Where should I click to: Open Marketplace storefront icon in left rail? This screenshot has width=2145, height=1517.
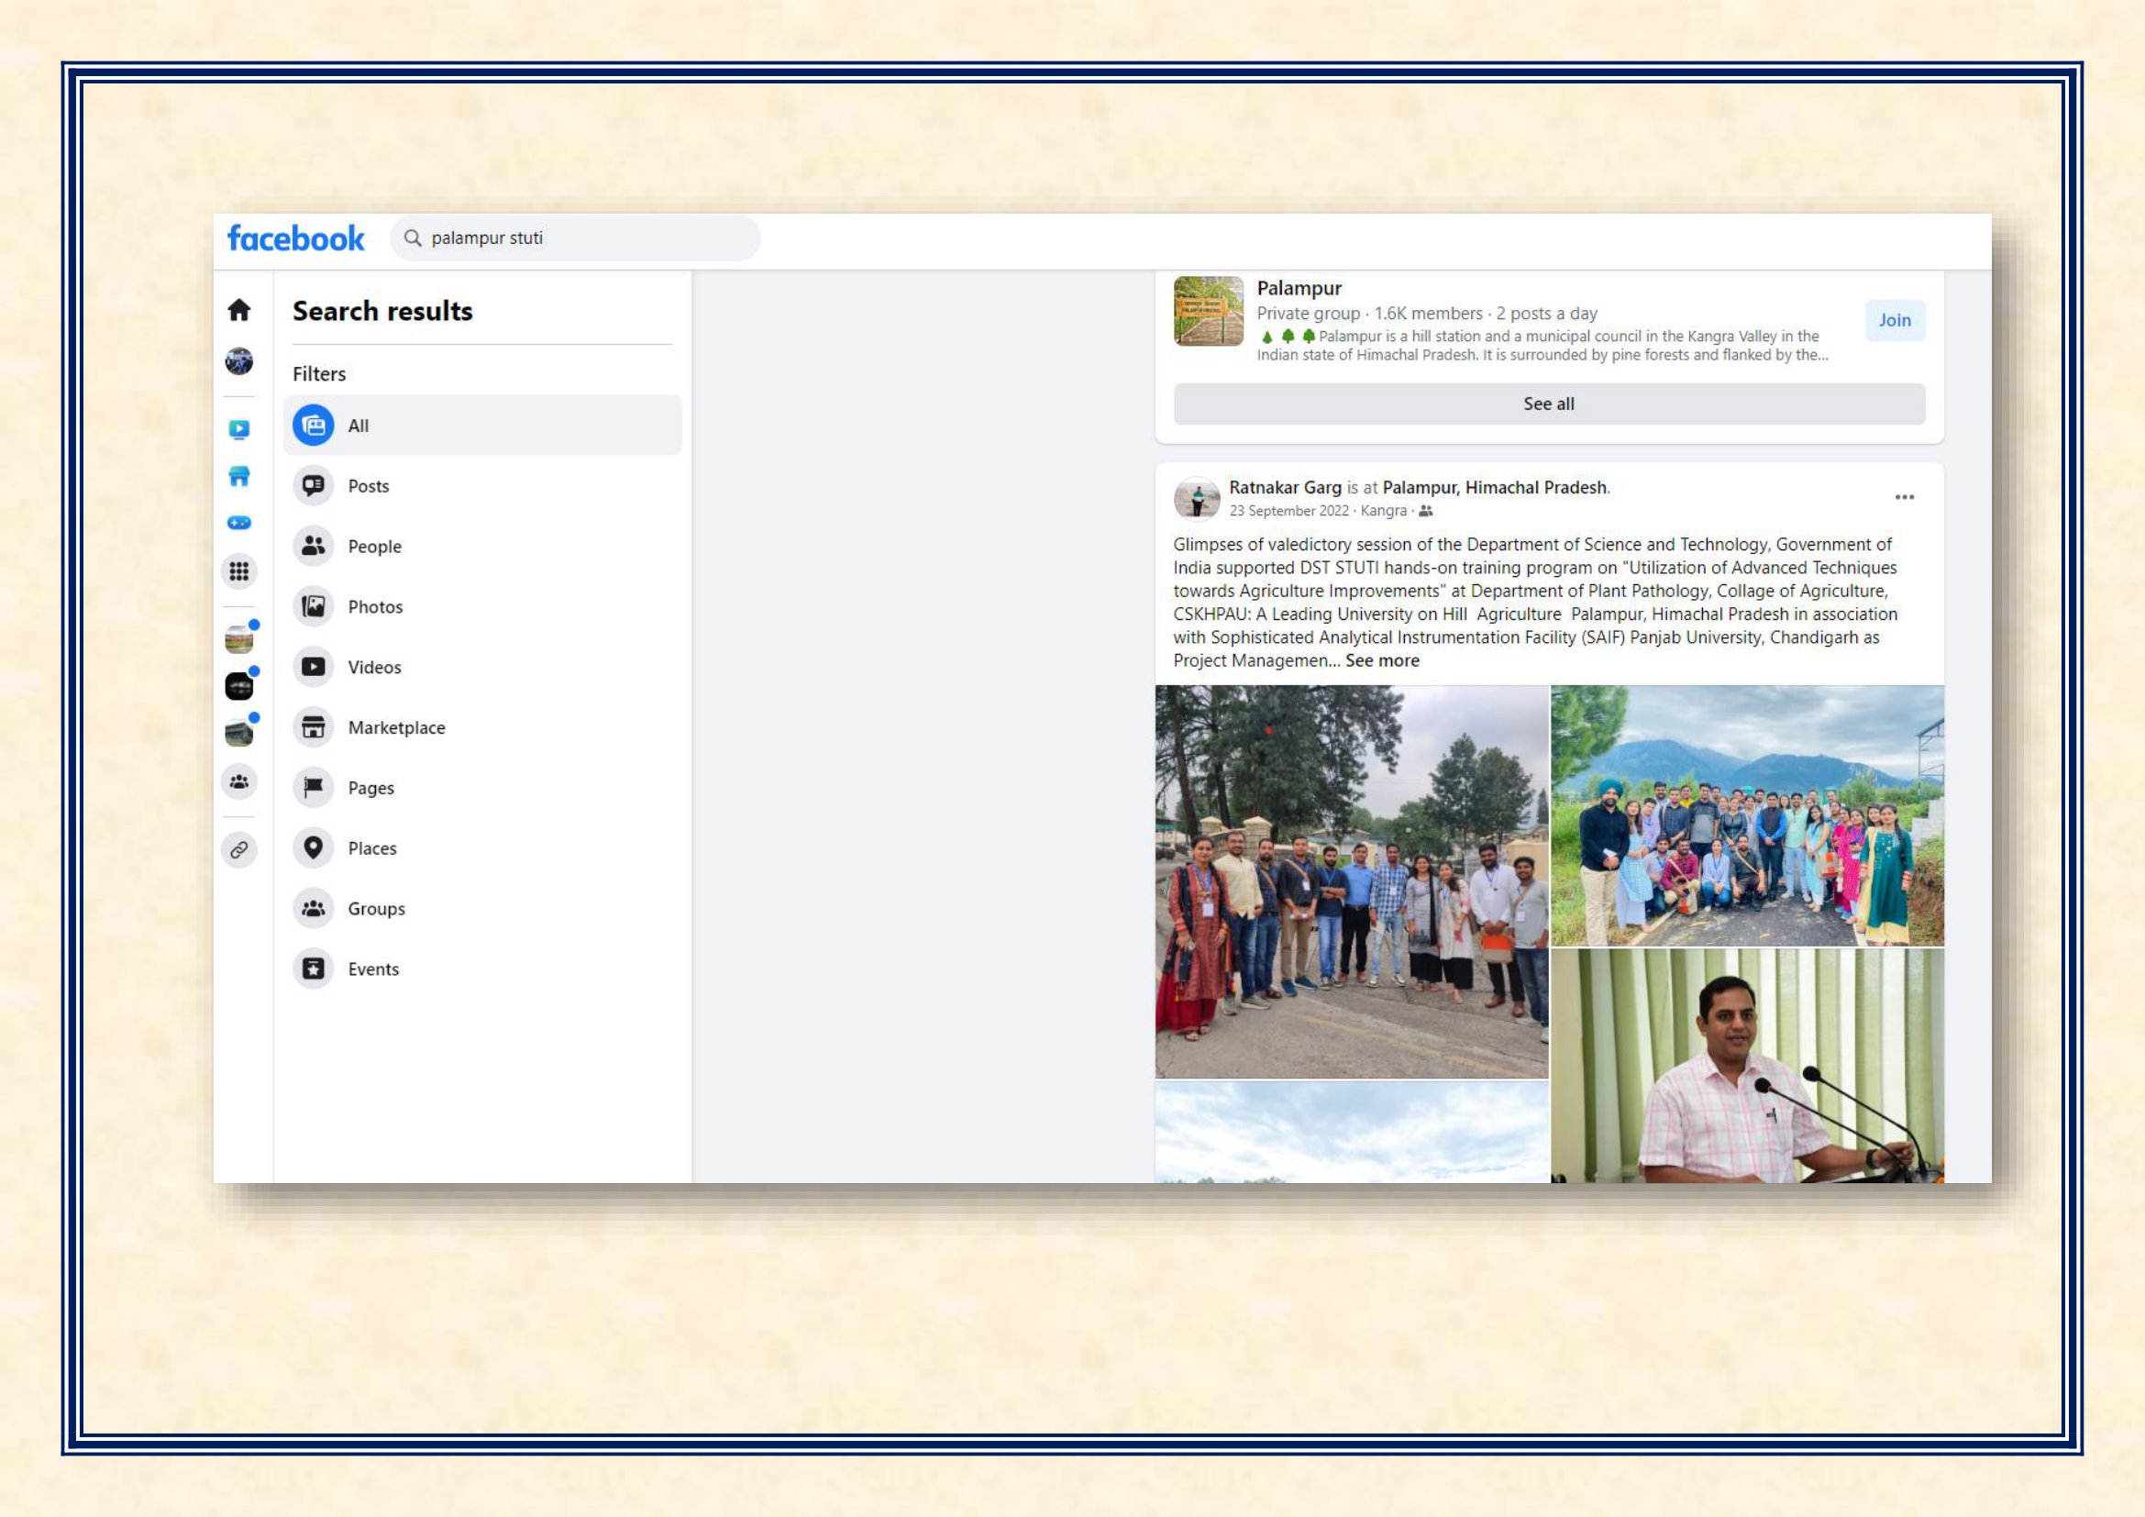click(x=239, y=476)
